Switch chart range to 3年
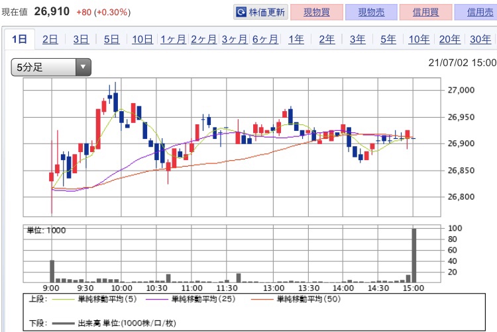This screenshot has height=332, width=497. [358, 39]
